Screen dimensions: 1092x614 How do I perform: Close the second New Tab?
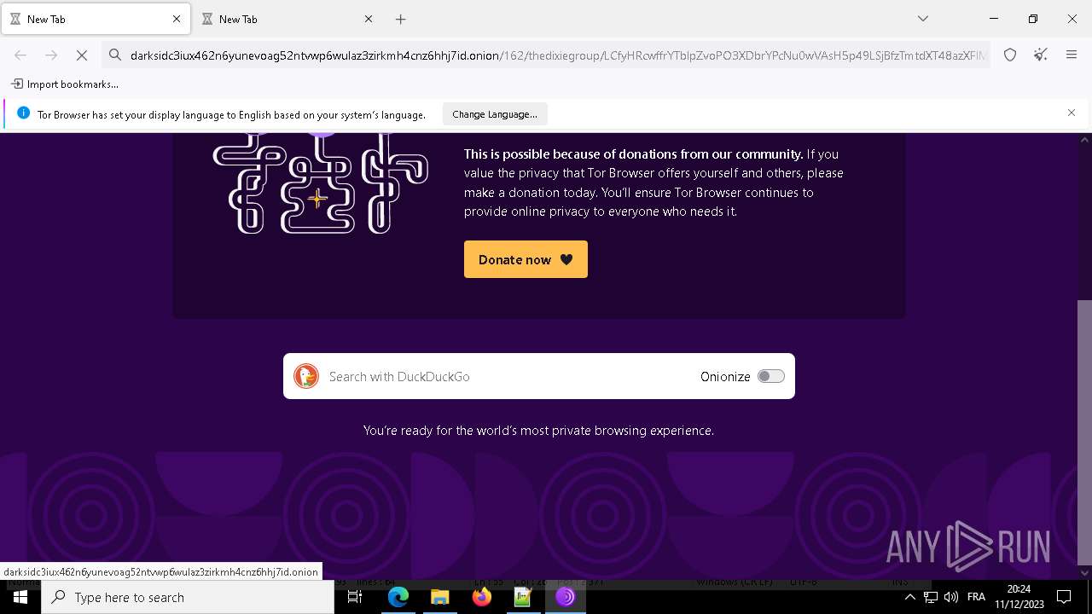point(369,19)
